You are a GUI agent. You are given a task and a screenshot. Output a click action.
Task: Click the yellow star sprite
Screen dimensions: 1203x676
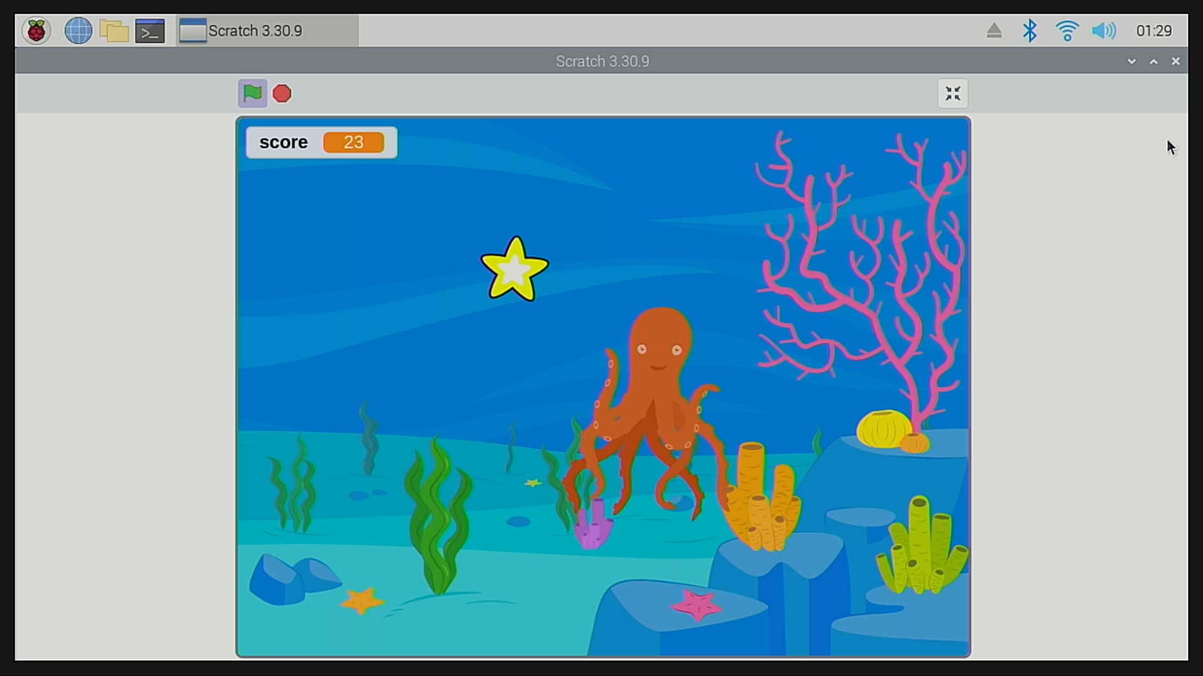(515, 270)
